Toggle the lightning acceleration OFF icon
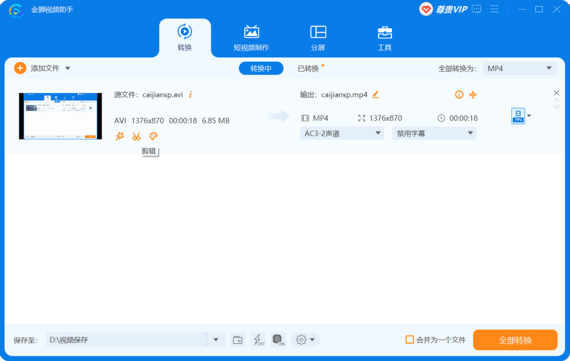The height and width of the screenshot is (361, 570). 258,340
